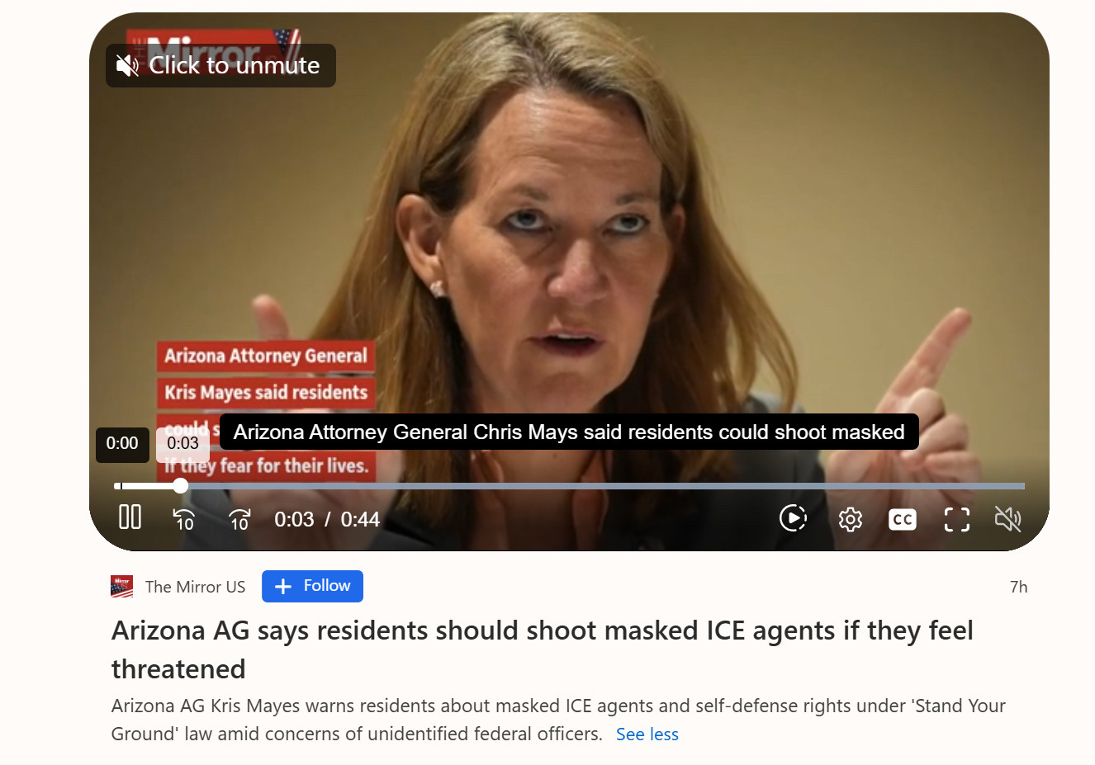Viewport: 1095px width, 765px height.
Task: Open video settings gear
Action: click(x=850, y=519)
